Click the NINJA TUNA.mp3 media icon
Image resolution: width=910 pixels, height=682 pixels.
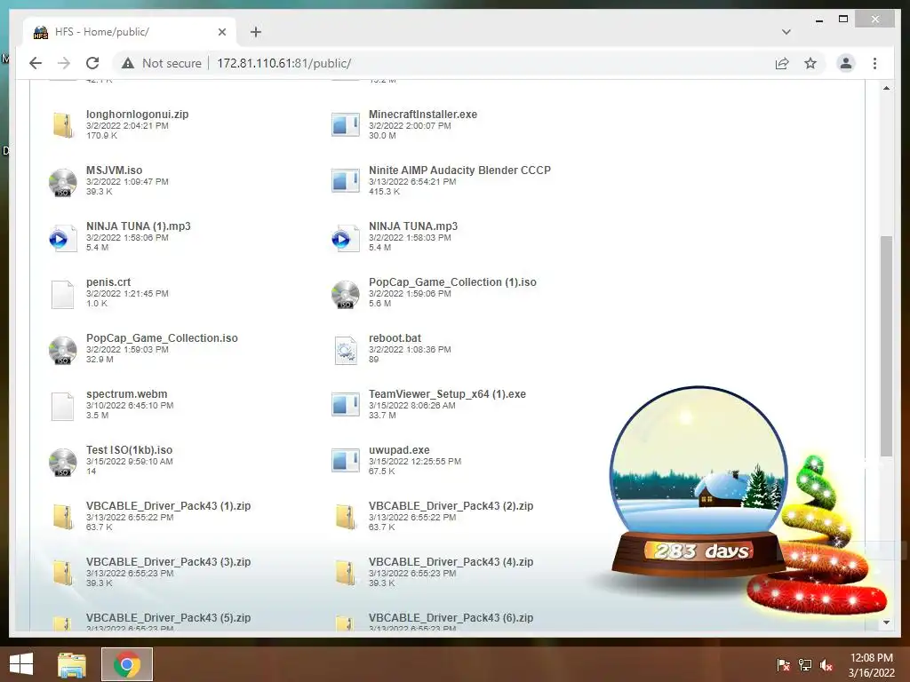point(346,238)
